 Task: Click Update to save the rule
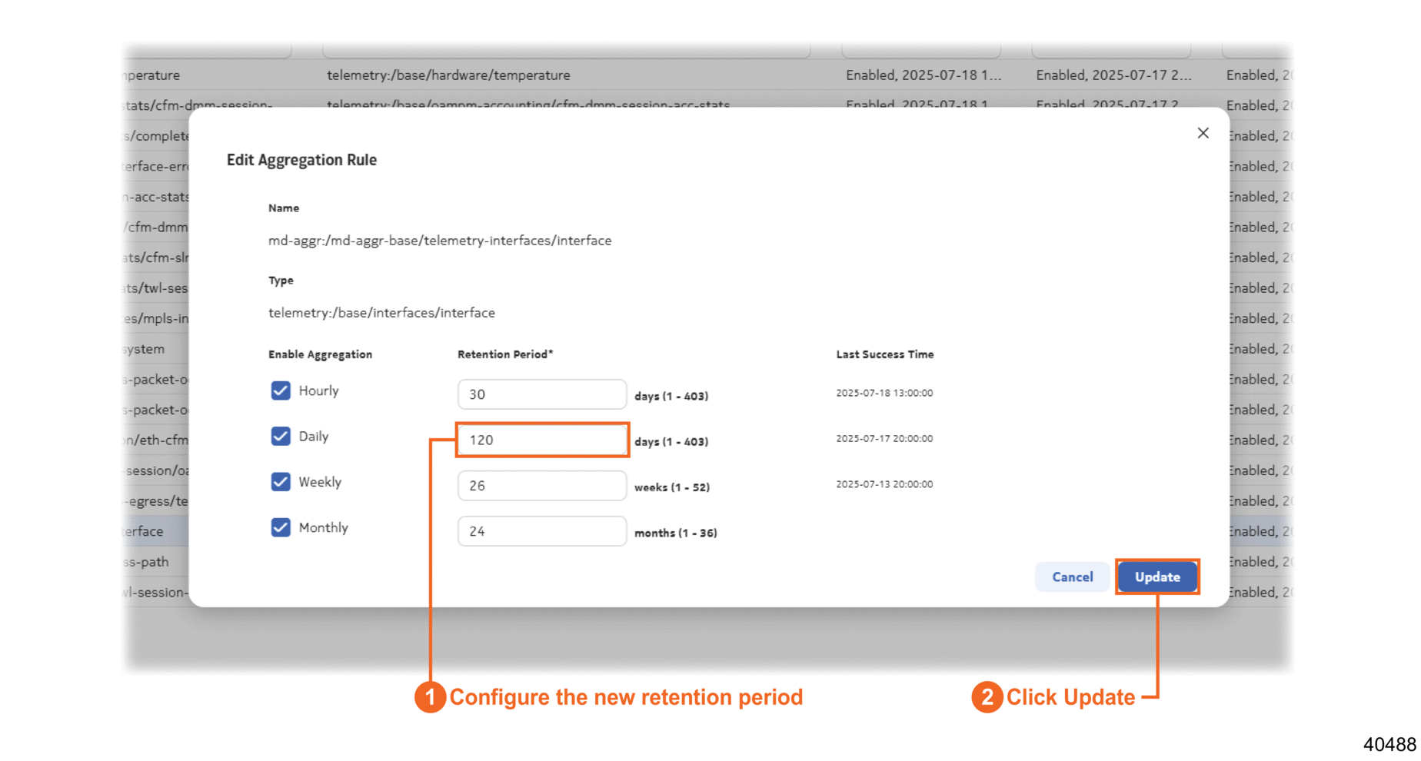[1156, 577]
